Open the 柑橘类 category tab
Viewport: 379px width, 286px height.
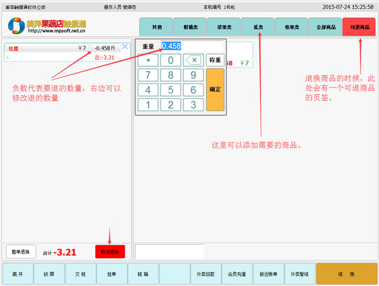coord(190,27)
